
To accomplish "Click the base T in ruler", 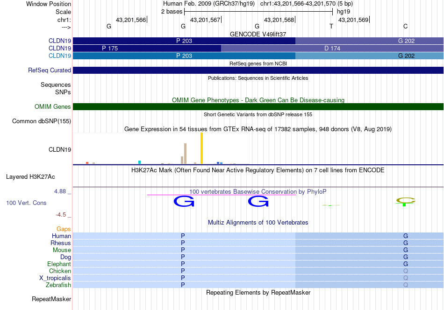I will click(331, 26).
